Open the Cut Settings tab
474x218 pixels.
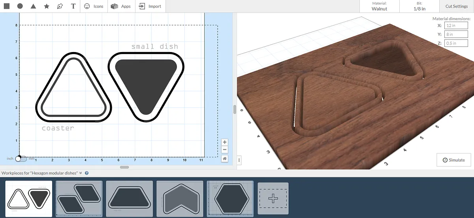[456, 6]
